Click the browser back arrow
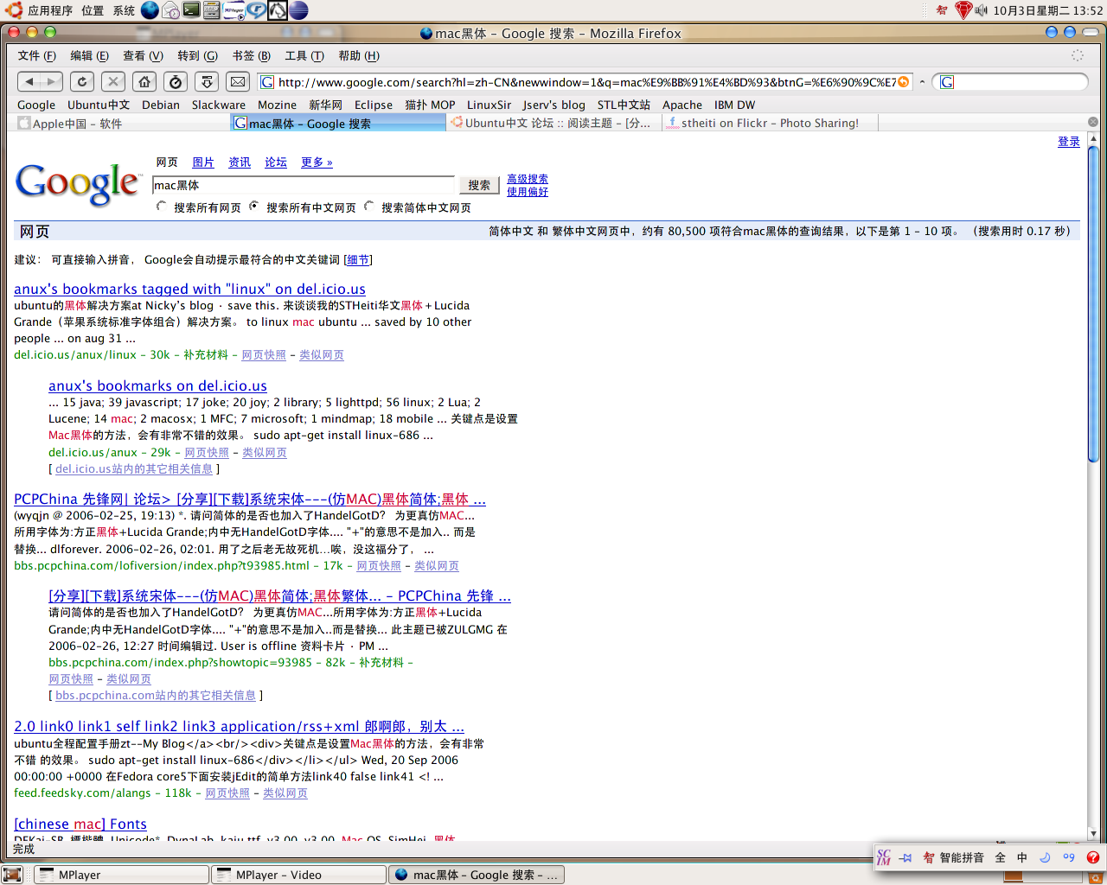Viewport: 1107px width, 885px height. tap(30, 81)
